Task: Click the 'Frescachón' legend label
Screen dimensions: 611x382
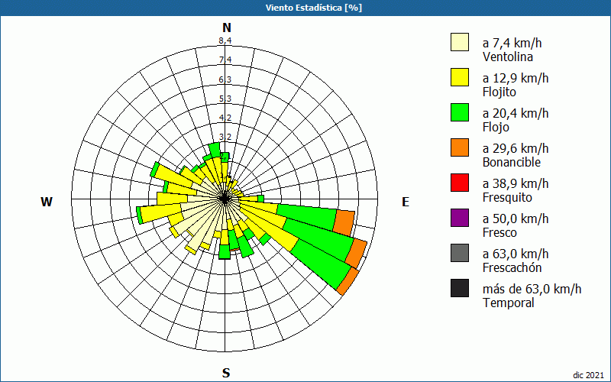Action: coord(512,268)
